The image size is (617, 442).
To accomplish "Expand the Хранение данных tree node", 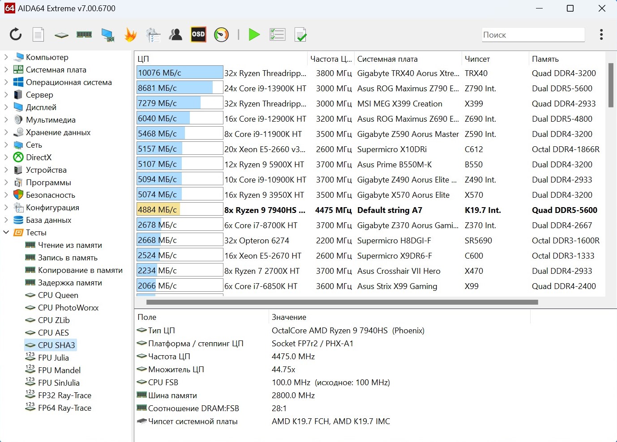I will pyautogui.click(x=6, y=132).
